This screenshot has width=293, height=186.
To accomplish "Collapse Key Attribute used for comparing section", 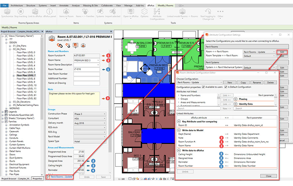I will tap(179, 121).
